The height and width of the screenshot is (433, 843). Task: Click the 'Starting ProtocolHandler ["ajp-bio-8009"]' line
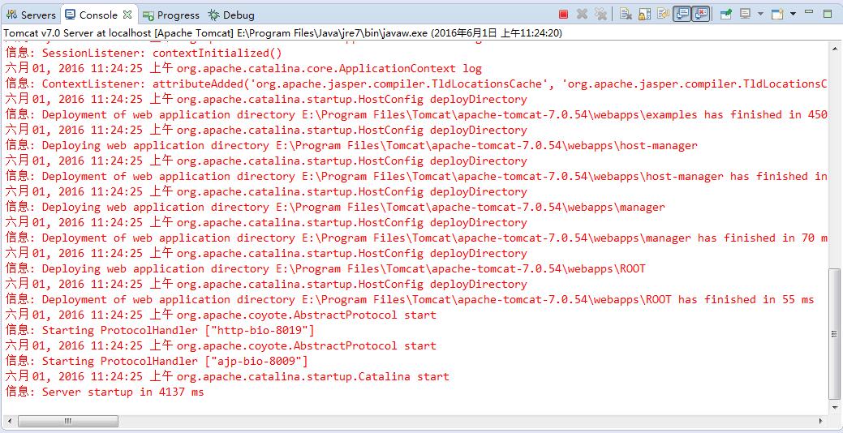pyautogui.click(x=157, y=361)
